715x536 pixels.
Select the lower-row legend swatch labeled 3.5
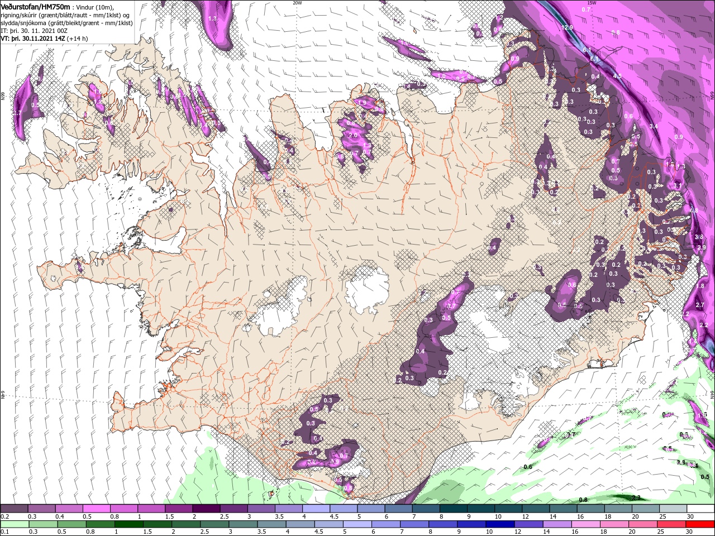pos(271,524)
